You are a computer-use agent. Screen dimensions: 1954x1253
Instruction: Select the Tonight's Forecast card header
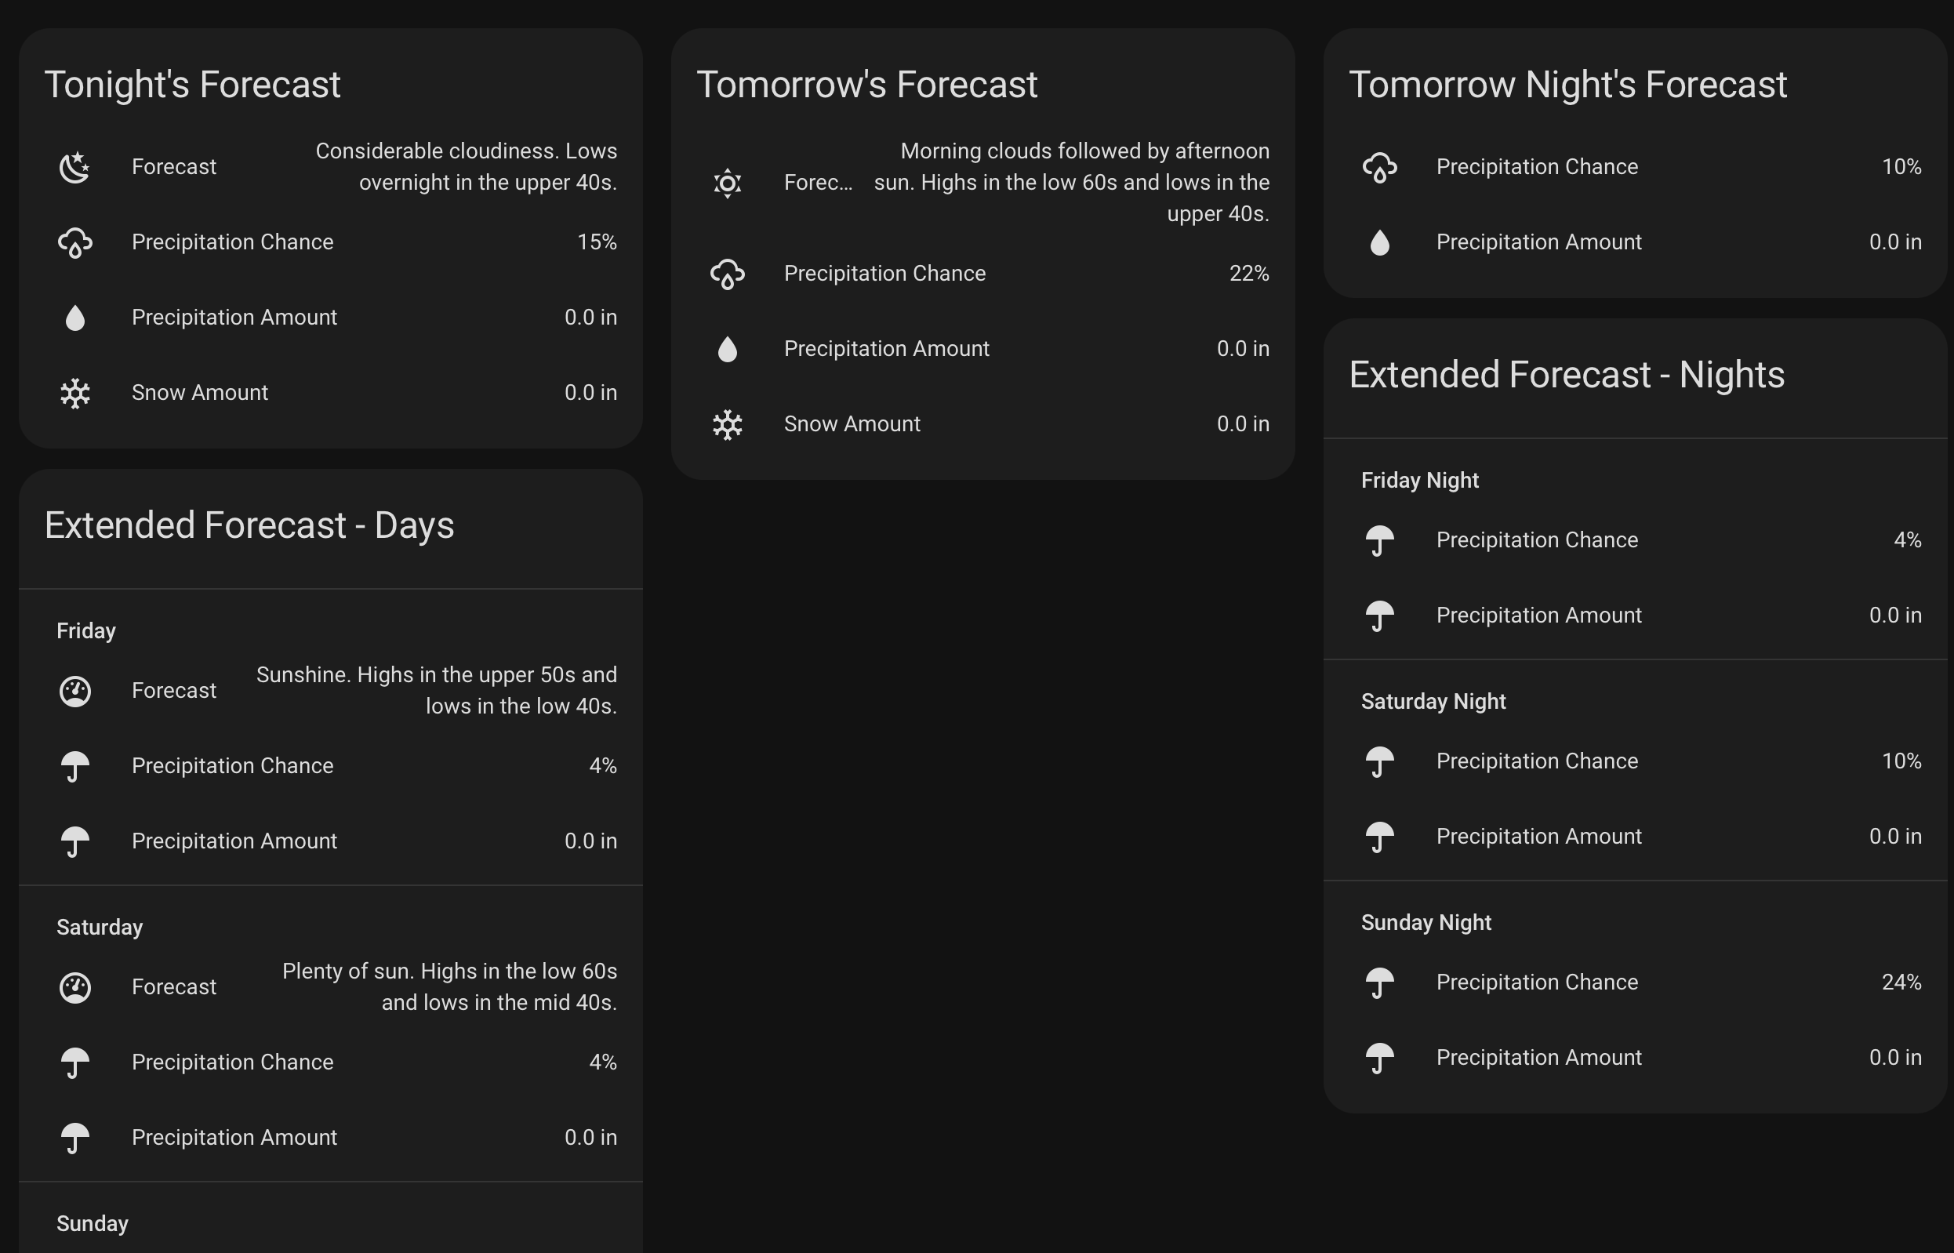(x=193, y=84)
